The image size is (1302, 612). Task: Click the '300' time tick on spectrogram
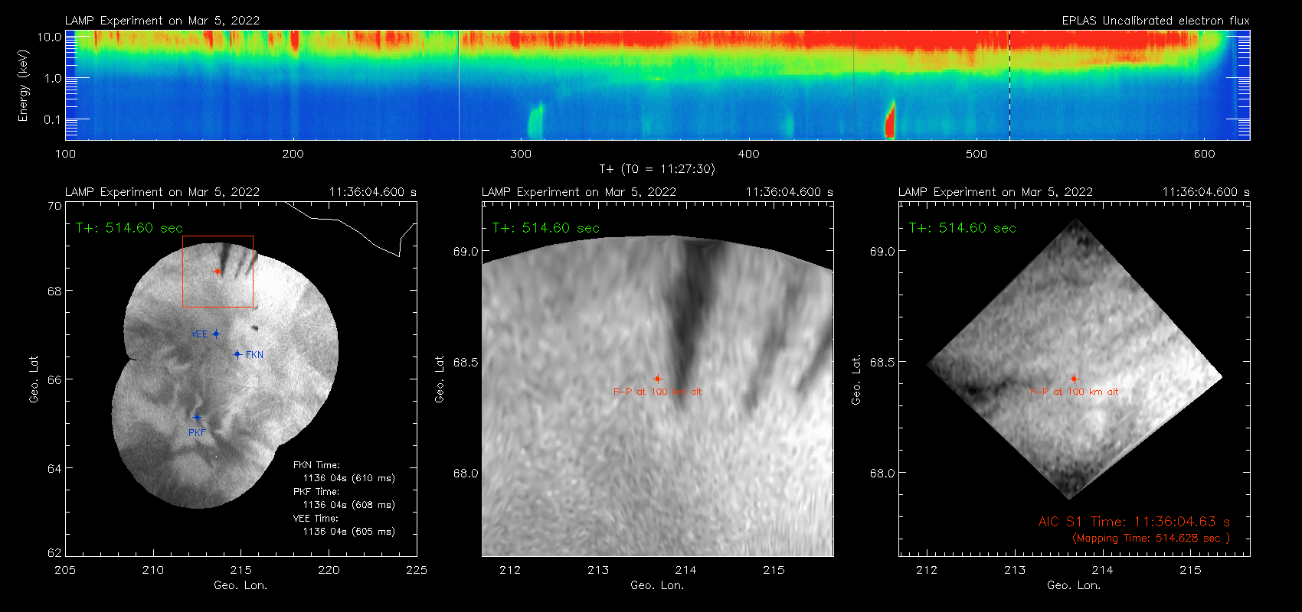click(x=521, y=154)
